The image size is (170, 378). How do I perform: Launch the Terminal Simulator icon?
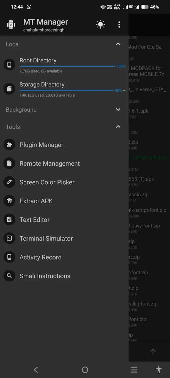[9, 238]
